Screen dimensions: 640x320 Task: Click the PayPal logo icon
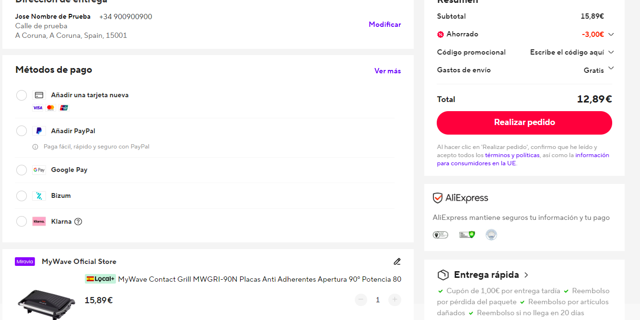click(x=39, y=131)
